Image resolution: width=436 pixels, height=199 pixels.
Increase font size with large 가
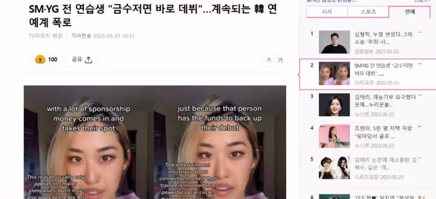pos(280,60)
